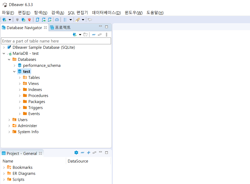Click the table name filter field
The image size is (250, 184).
56,41
